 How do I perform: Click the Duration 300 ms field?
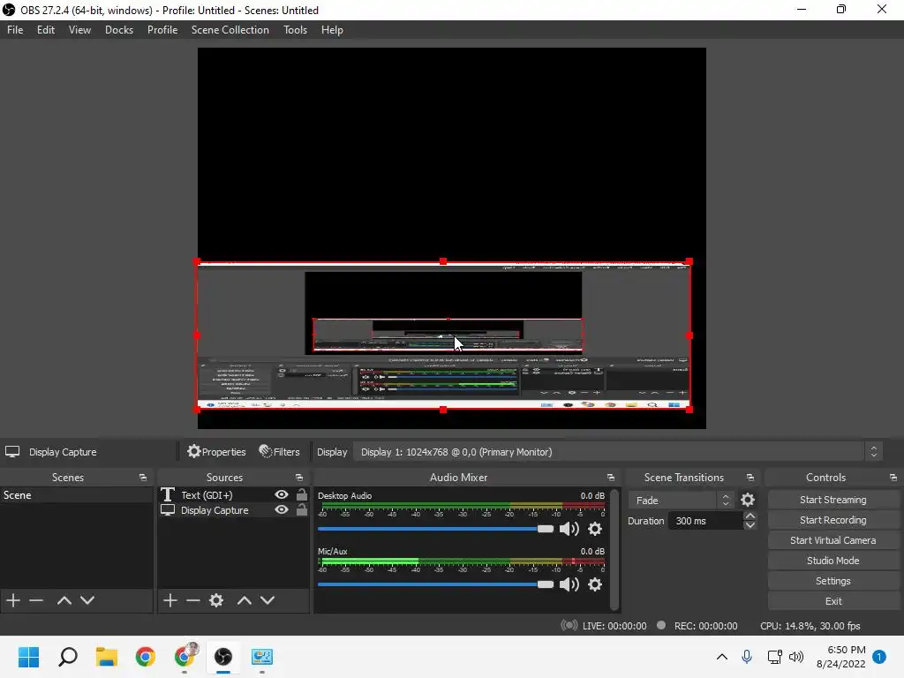(x=706, y=521)
